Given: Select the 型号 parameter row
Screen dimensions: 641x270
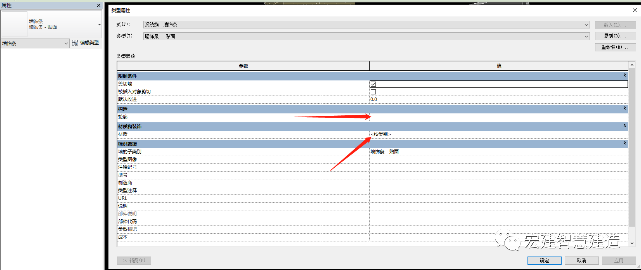Looking at the screenshot, I should pyautogui.click(x=373, y=175).
